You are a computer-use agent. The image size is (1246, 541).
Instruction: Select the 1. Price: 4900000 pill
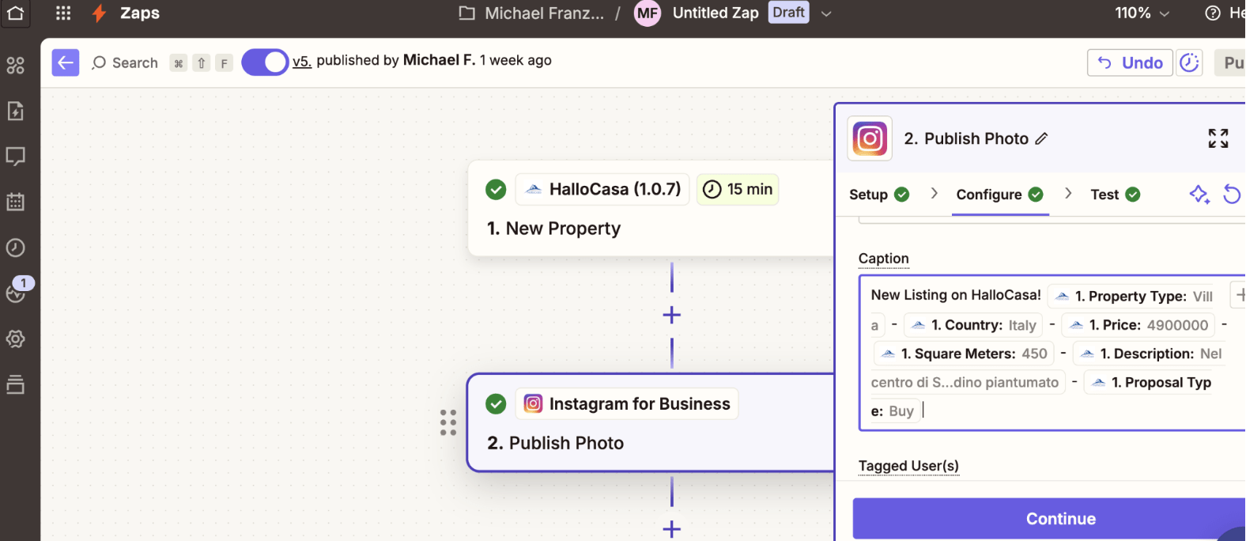(x=1138, y=325)
